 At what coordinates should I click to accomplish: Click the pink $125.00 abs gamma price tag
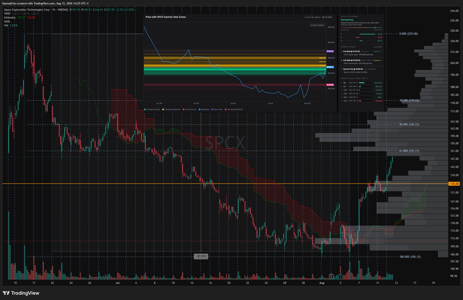point(330,84)
